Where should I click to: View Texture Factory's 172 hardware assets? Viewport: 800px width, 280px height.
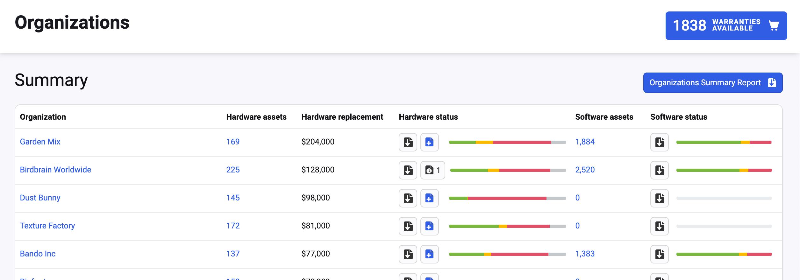233,226
